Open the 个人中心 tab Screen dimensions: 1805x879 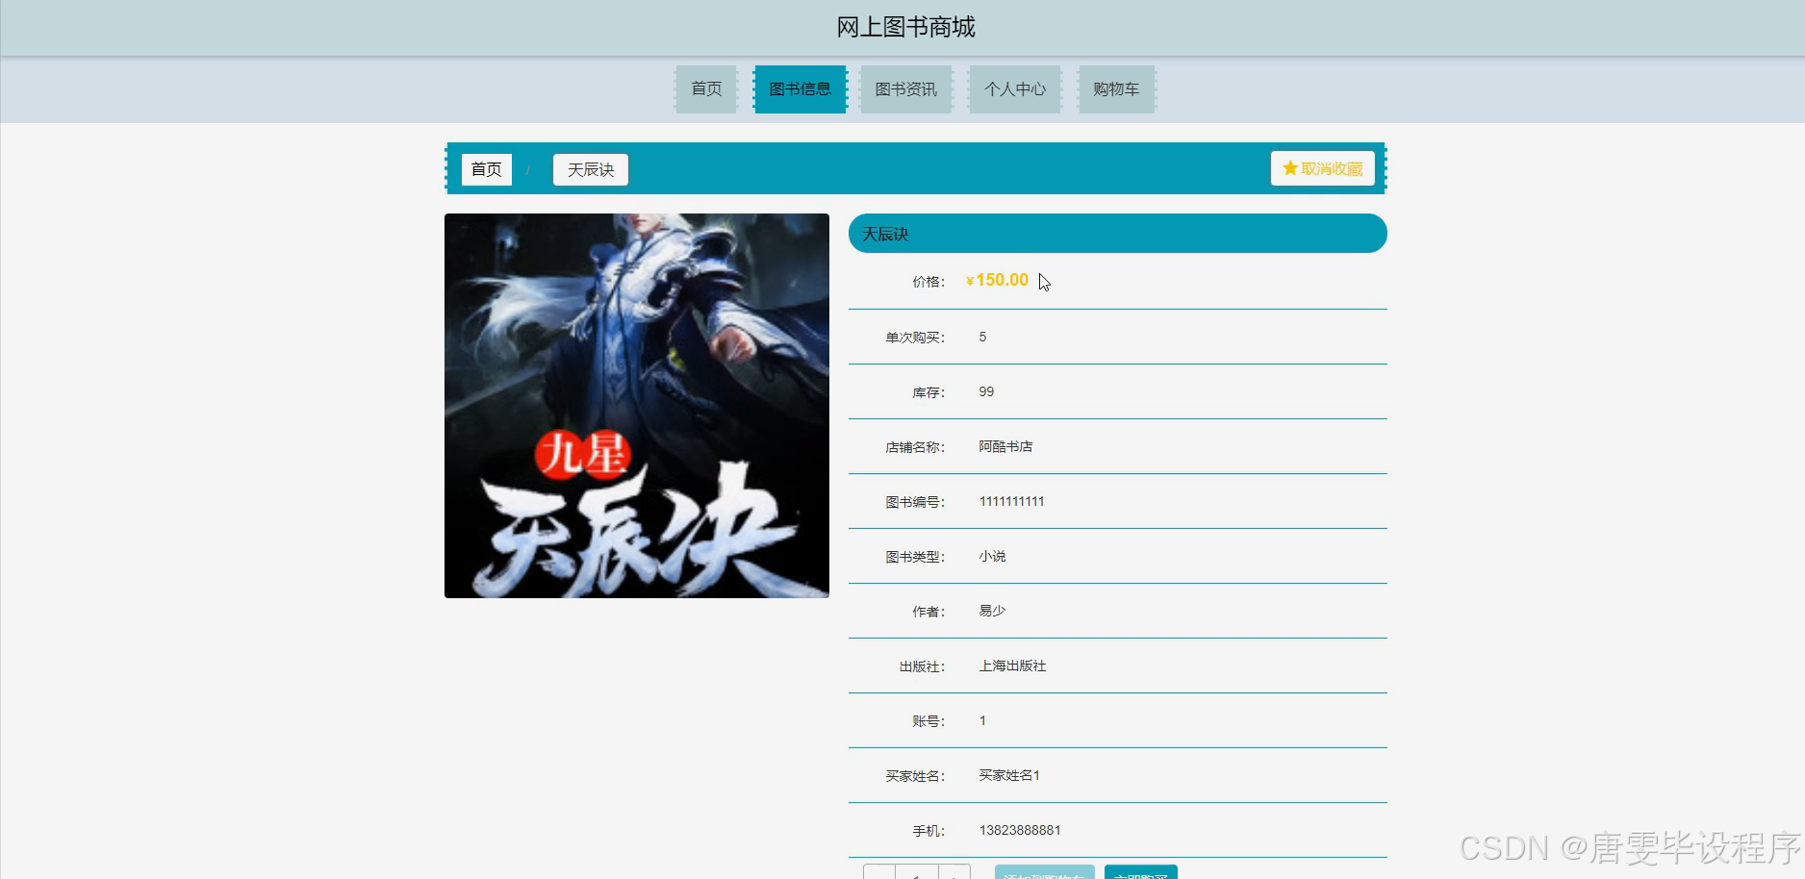coord(1015,89)
